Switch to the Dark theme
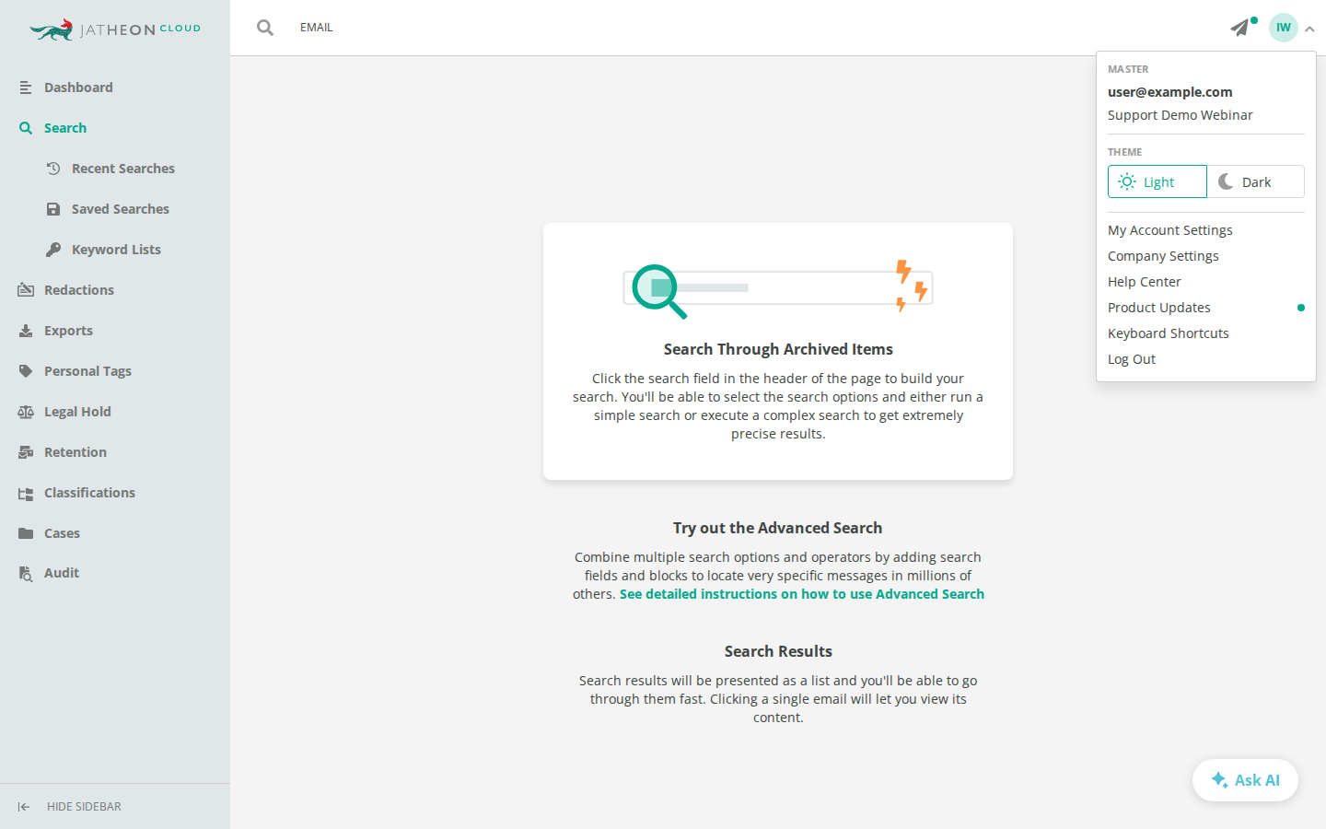The image size is (1326, 829). [1256, 181]
